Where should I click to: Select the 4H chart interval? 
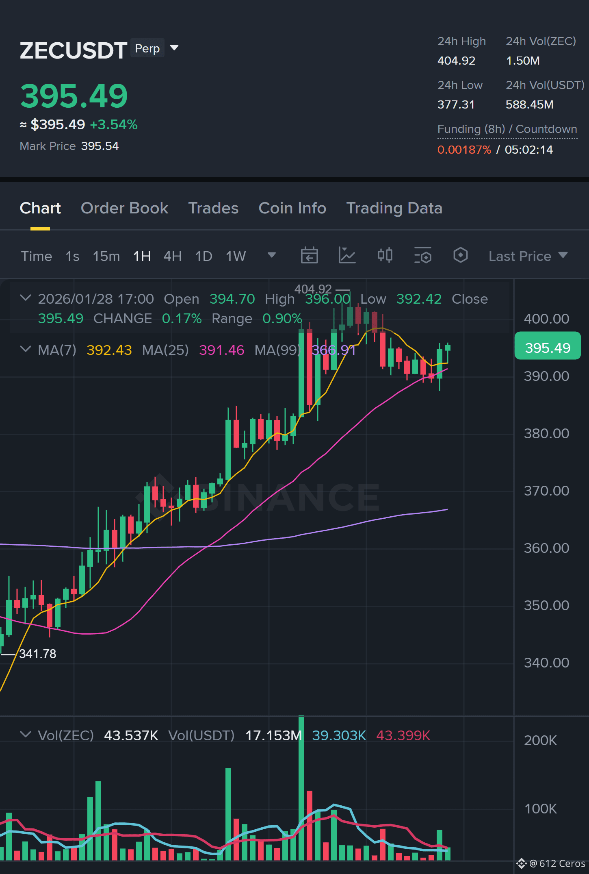tap(172, 256)
